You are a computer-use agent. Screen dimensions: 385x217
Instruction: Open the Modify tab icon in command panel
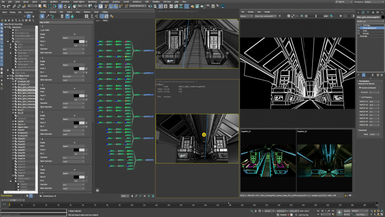(x=363, y=12)
